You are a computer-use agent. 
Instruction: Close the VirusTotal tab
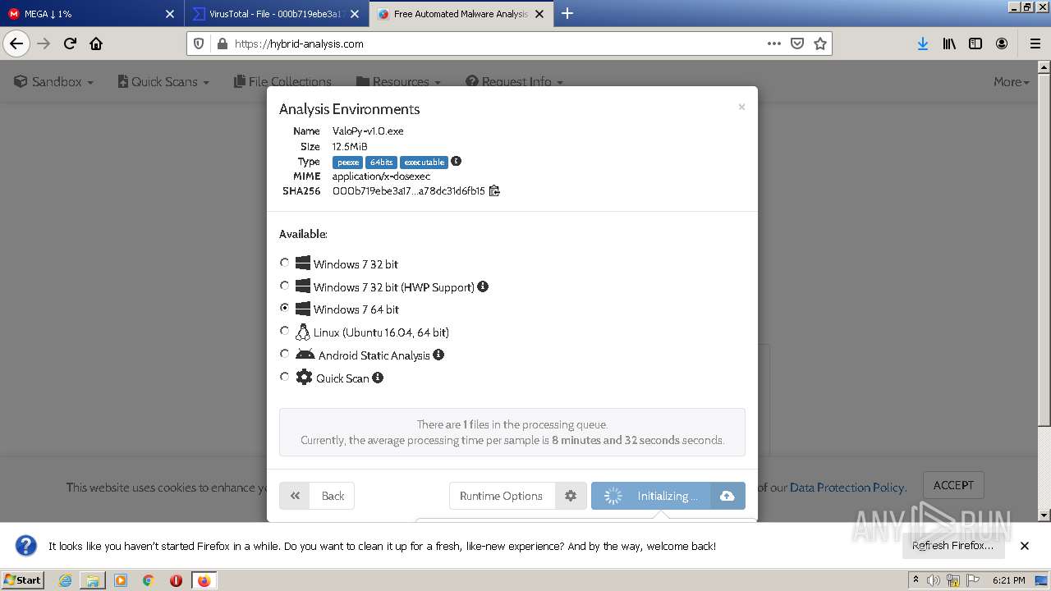(354, 14)
